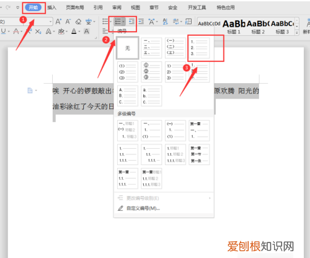Select the 标题 1 style
The image size is (310, 258).
tap(234, 27)
